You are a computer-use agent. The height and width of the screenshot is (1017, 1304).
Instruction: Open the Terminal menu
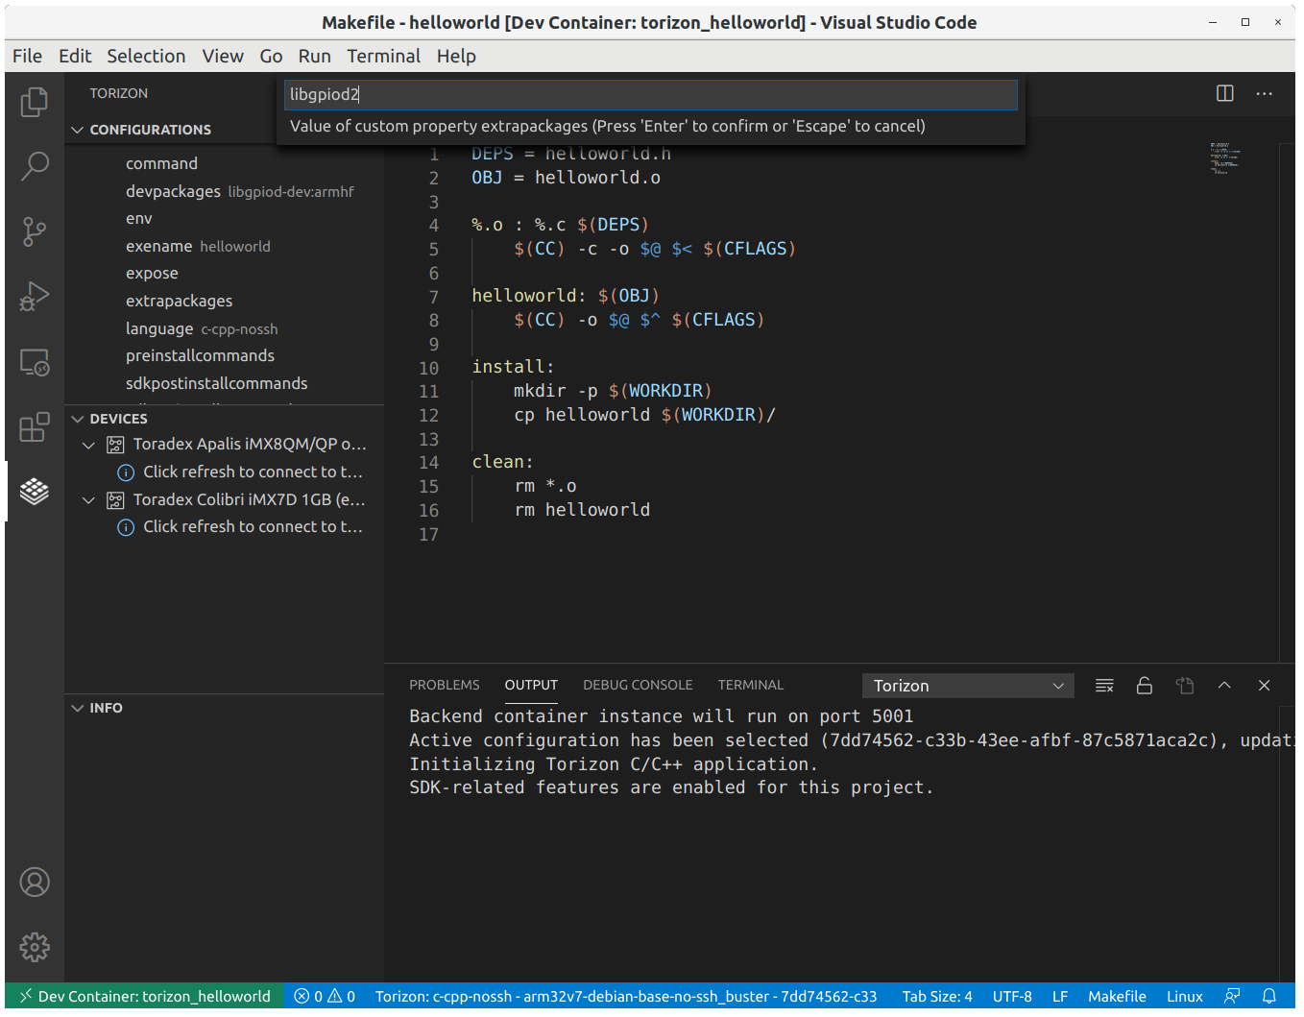tap(383, 56)
